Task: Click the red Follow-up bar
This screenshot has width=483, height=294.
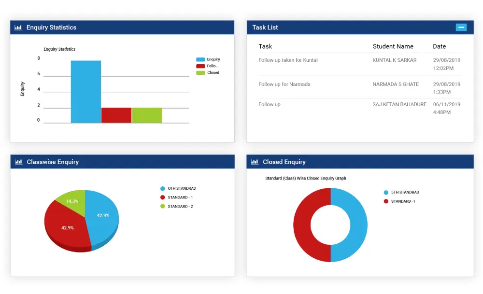Action: (x=116, y=115)
